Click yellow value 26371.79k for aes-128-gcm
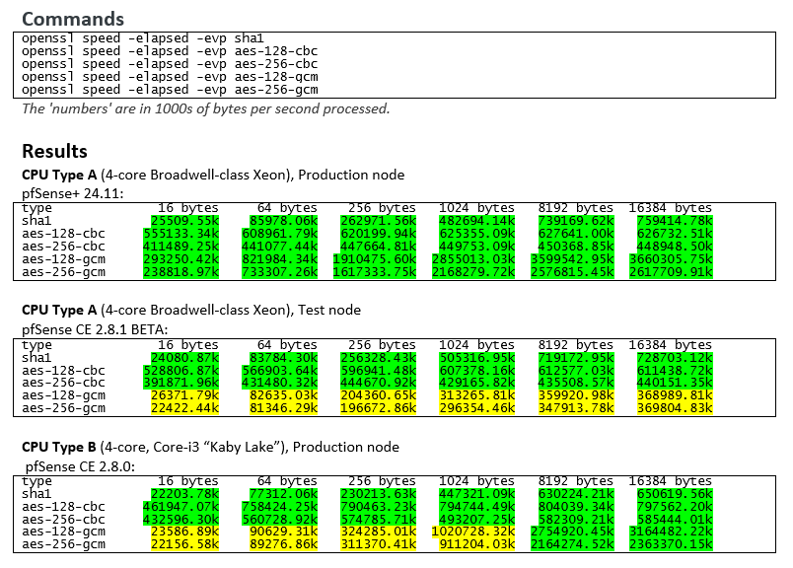This screenshot has width=793, height=568. pos(184,395)
